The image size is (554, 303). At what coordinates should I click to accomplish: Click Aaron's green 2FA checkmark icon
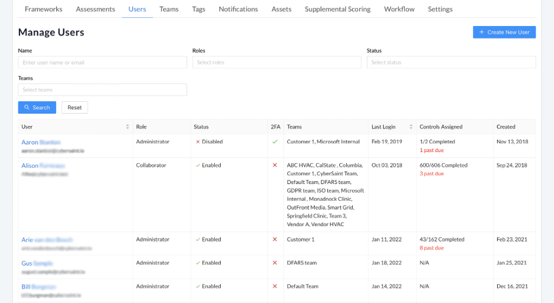[x=275, y=142]
